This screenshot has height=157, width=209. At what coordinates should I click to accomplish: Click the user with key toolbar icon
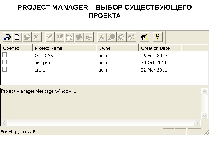144,37
